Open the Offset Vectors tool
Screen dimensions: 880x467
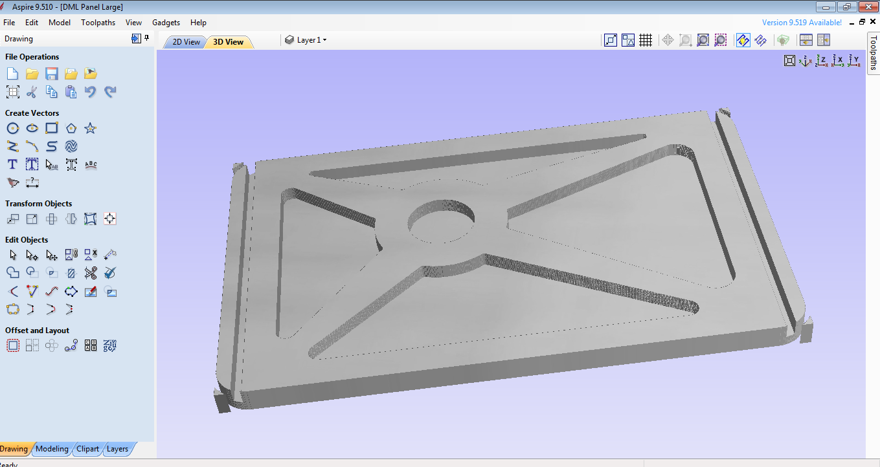coord(12,345)
